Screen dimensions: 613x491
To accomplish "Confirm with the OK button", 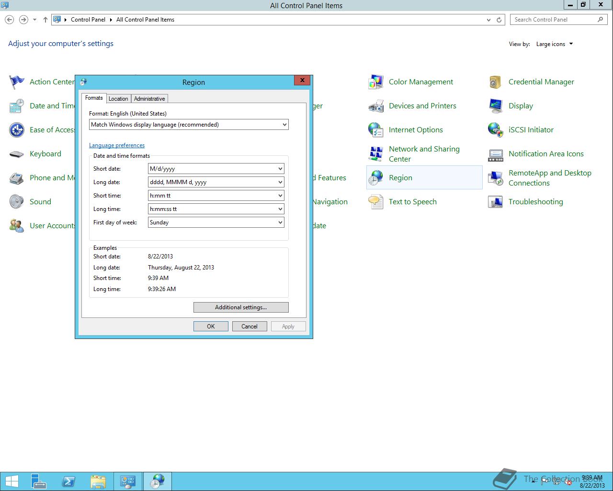I will 211,327.
